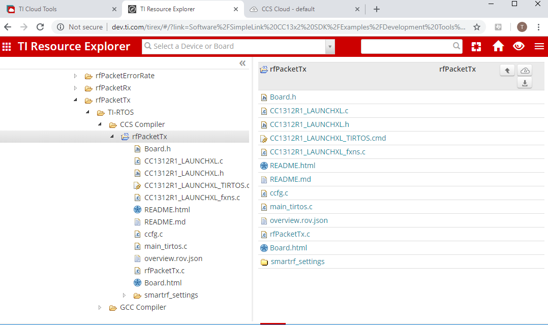Open smartrf_settings folder link in file list
Viewport: 548px width, 325px height.
297,262
